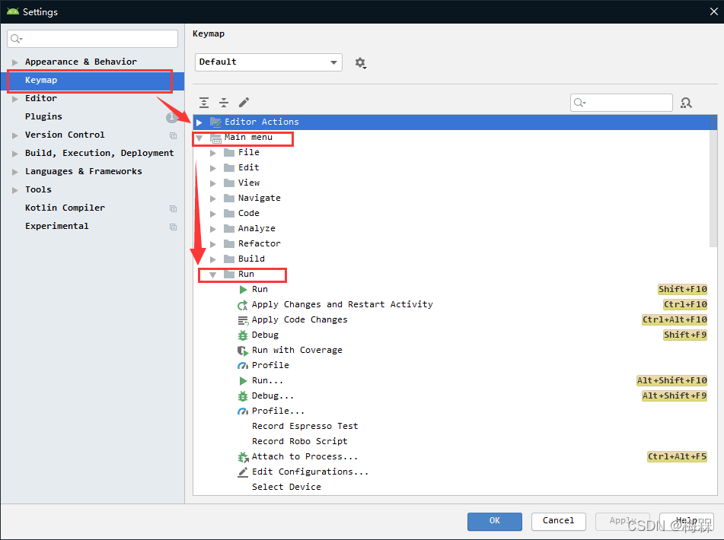Click the Collapse All toolbar icon
Image resolution: width=724 pixels, height=540 pixels.
click(224, 103)
